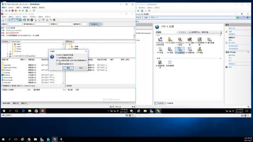This screenshot has height=142, width=253.
Task: Open FileZilla filename filters icon
Action: pos(43,20)
